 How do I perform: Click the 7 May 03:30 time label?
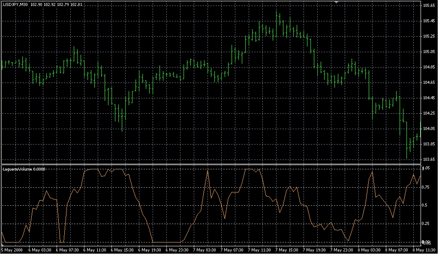point(205,250)
